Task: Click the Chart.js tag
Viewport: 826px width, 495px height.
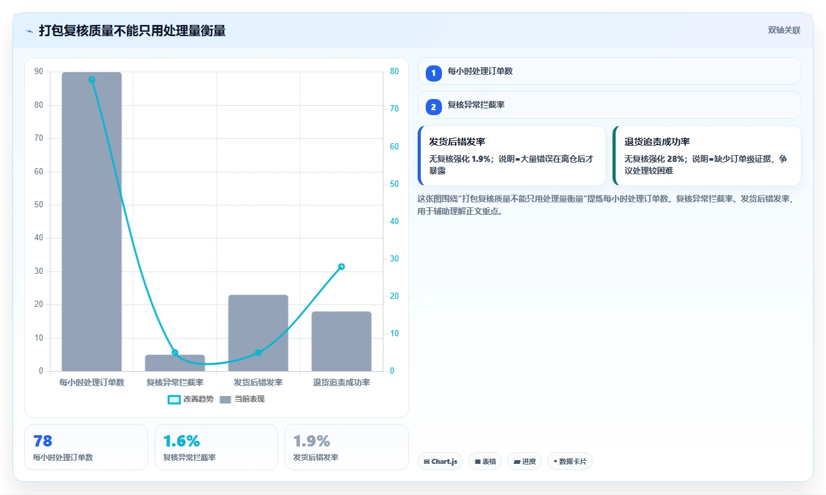Action: pyautogui.click(x=440, y=461)
